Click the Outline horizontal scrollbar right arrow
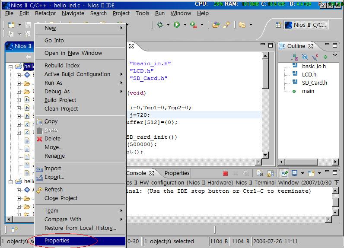344x248 pixels. 335,162
